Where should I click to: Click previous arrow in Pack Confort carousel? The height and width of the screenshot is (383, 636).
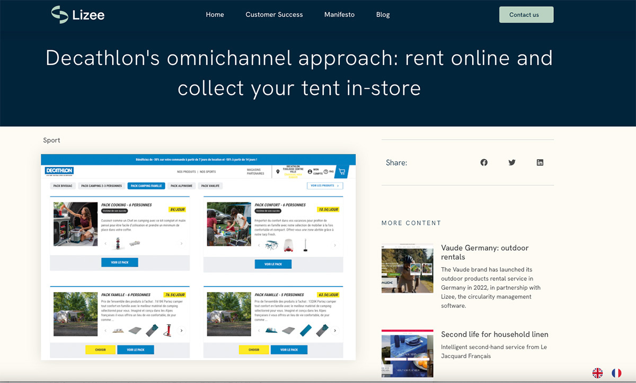click(259, 245)
